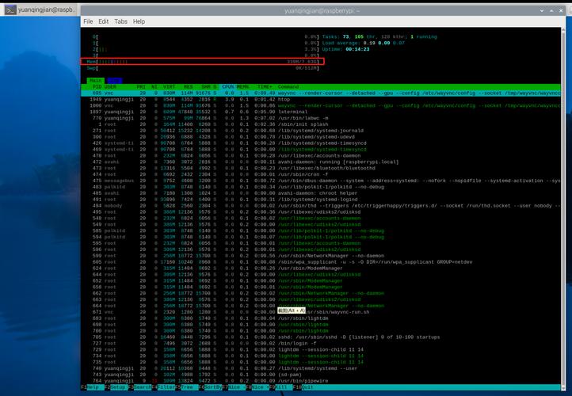
Task: Open the Edit menu
Action: coord(104,21)
